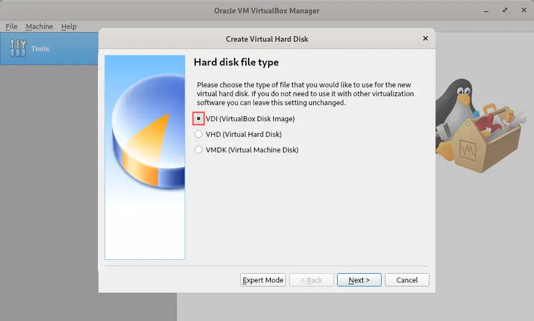Cancel the Create Virtual Hard Disk dialog
534x321 pixels.
click(x=407, y=280)
